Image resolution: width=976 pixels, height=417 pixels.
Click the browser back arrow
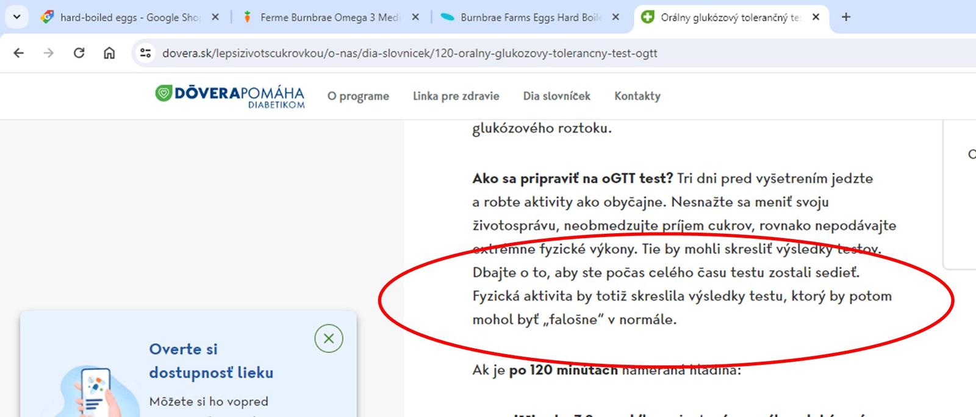[19, 53]
